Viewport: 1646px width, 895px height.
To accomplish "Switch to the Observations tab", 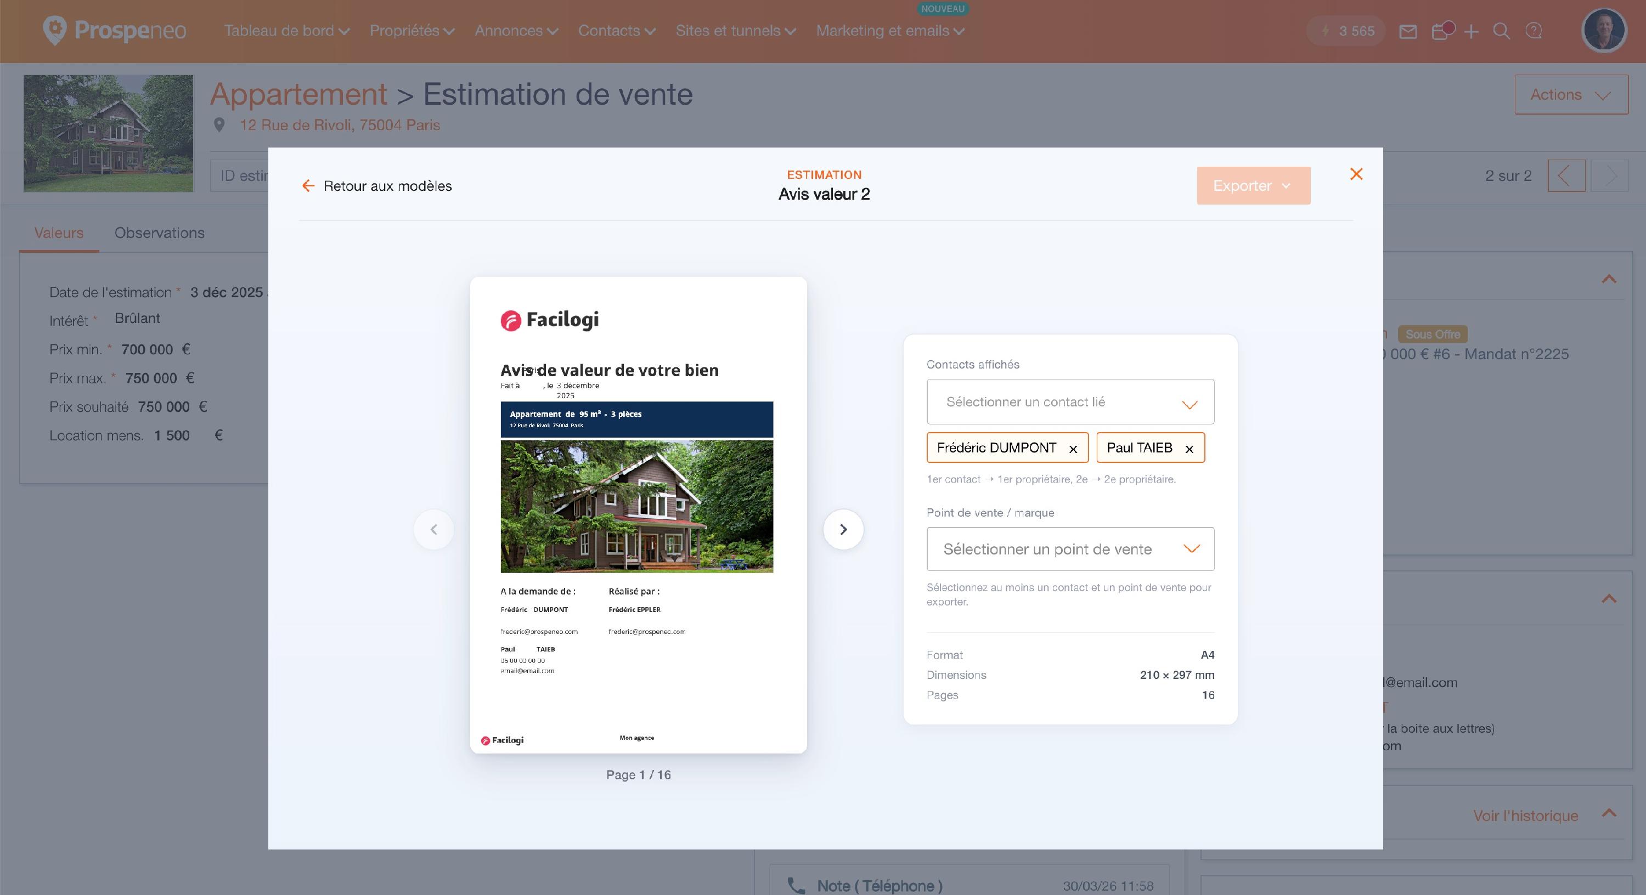I will (159, 233).
